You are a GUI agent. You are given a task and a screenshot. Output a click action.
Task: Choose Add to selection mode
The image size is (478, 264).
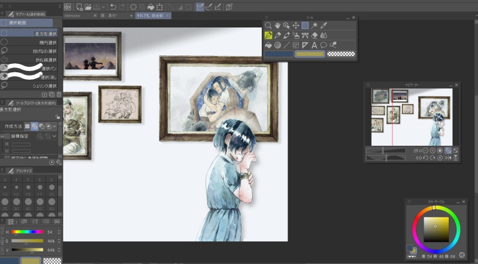pos(35,126)
